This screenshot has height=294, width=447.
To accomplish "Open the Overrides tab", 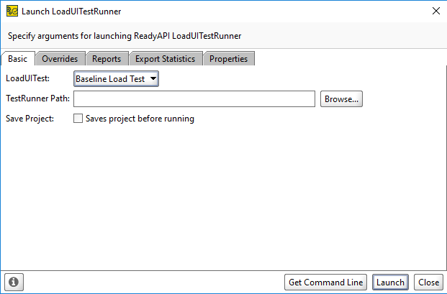I will [60, 59].
